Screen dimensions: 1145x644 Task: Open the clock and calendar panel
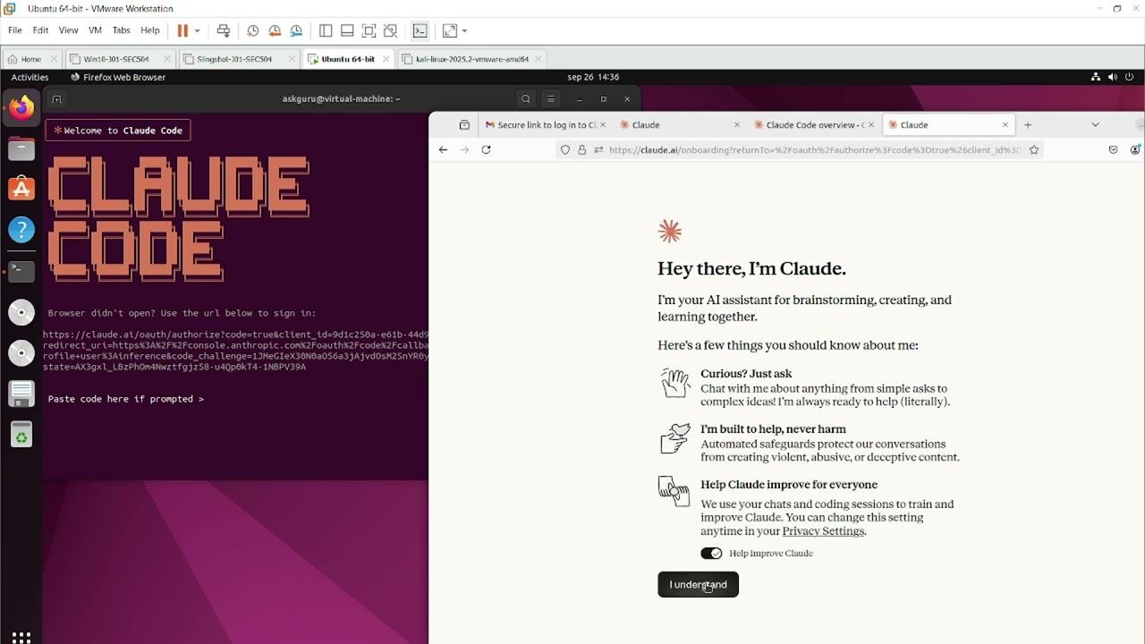pyautogui.click(x=593, y=77)
